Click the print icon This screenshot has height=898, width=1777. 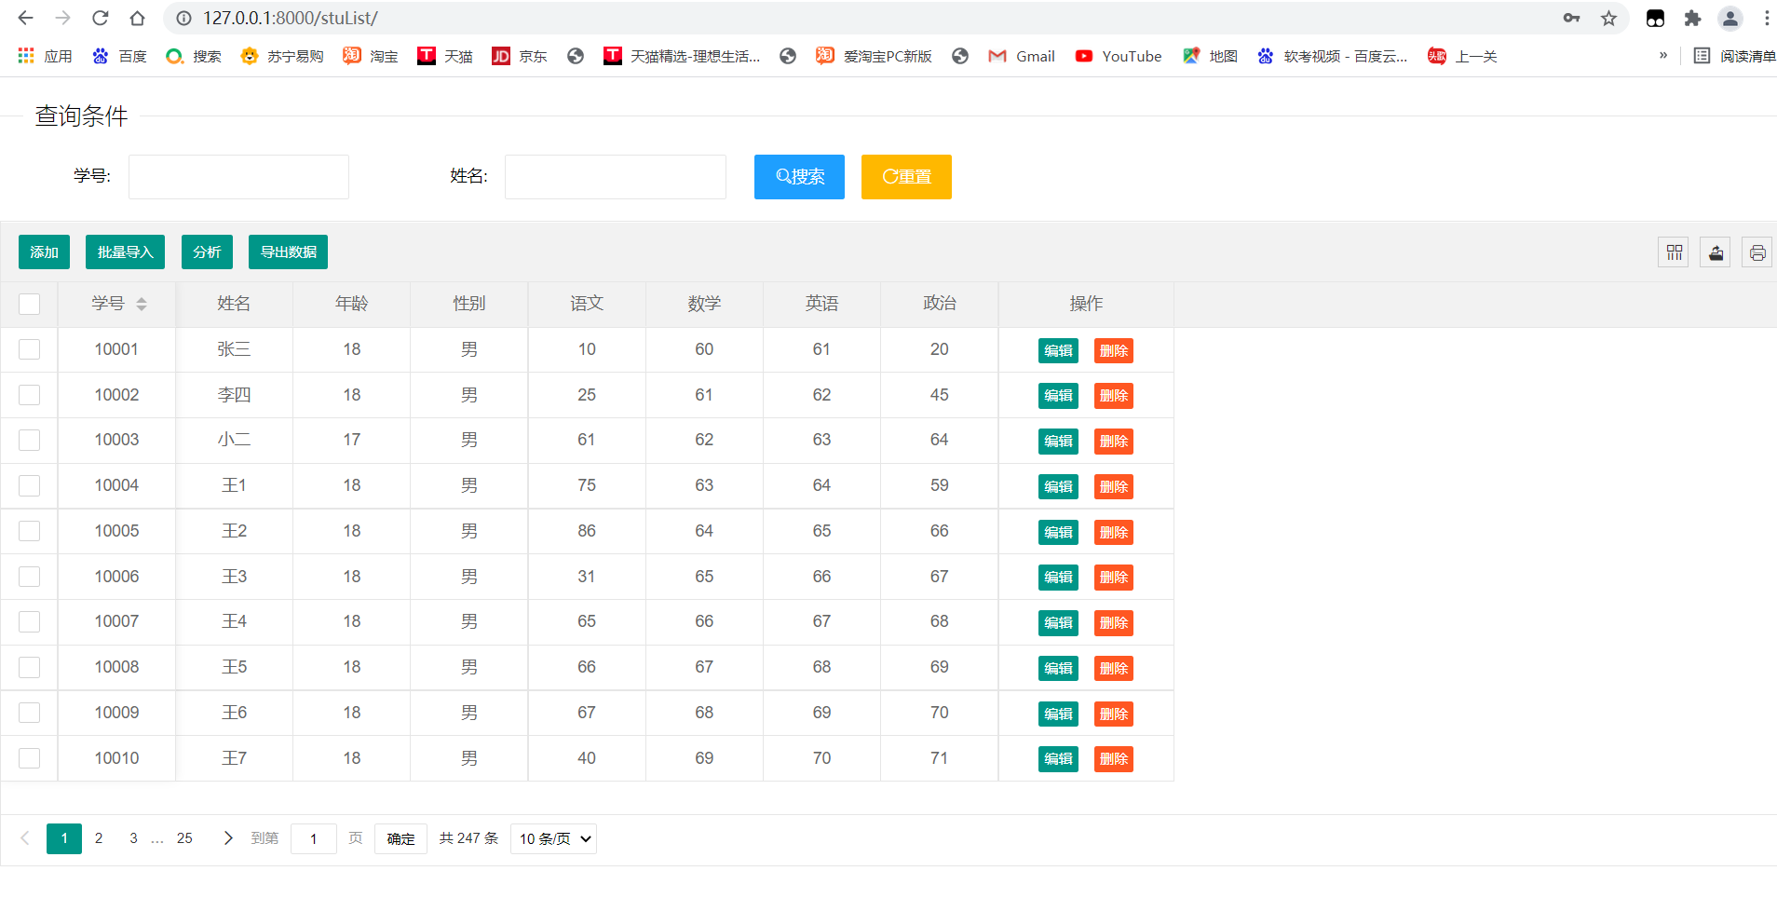click(x=1757, y=252)
